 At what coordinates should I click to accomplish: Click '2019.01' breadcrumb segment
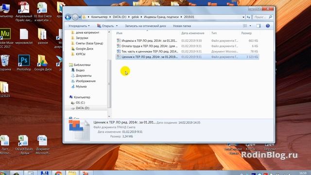(189, 17)
